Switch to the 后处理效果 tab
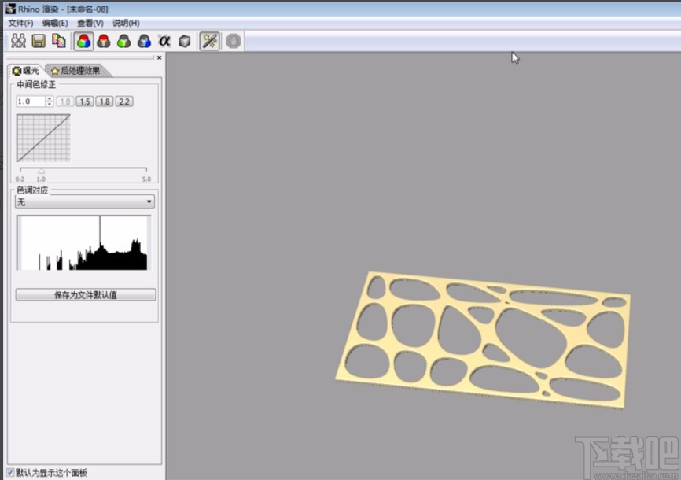This screenshot has width=681, height=480. pyautogui.click(x=76, y=71)
